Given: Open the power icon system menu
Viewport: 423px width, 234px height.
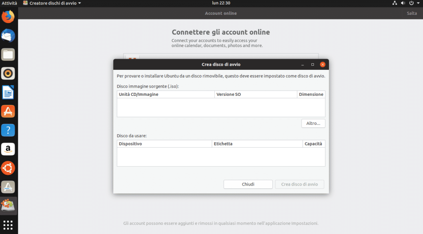Looking at the screenshot, I should pos(411,3).
